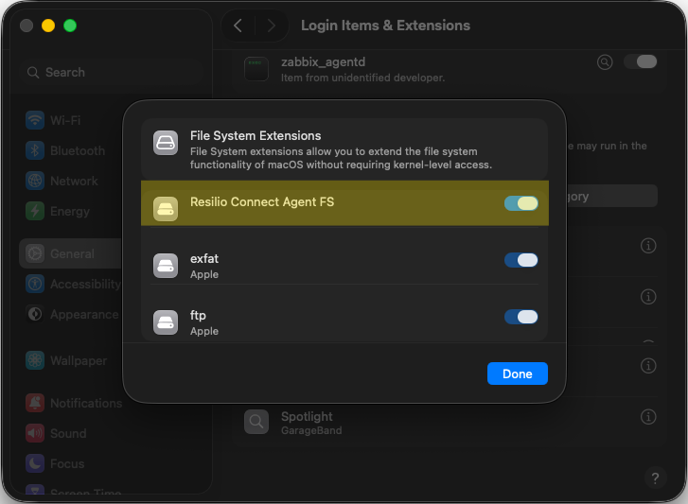Go back with the left chevron

(238, 26)
